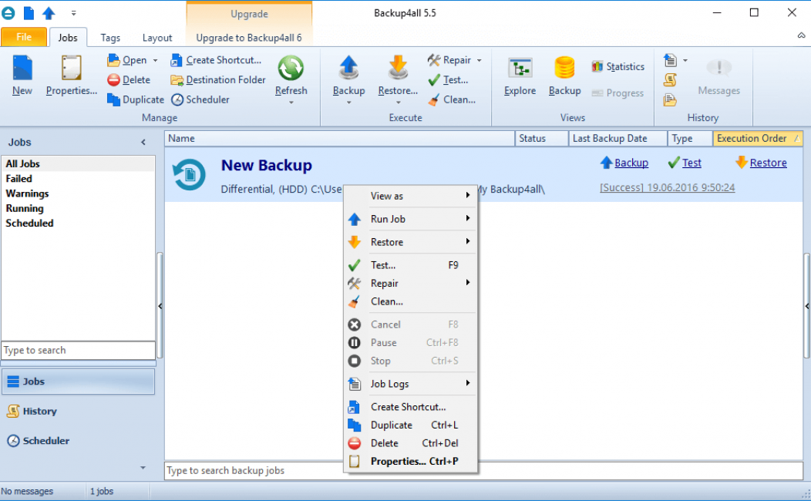Choose Delete in the context menu
811x501 pixels.
click(x=411, y=443)
